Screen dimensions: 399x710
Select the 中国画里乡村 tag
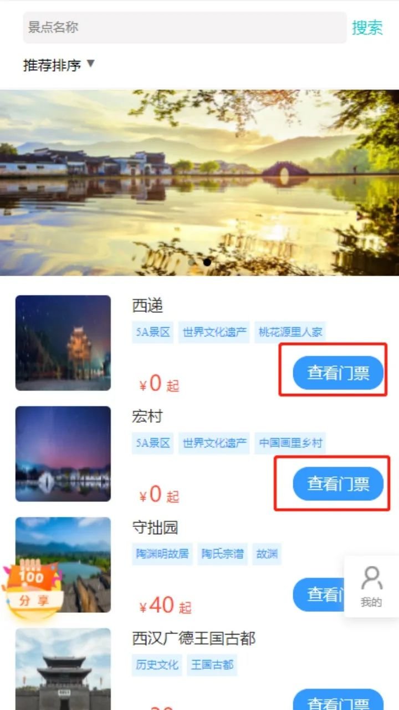290,444
